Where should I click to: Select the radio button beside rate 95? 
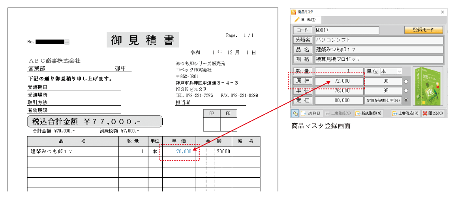[406, 91]
